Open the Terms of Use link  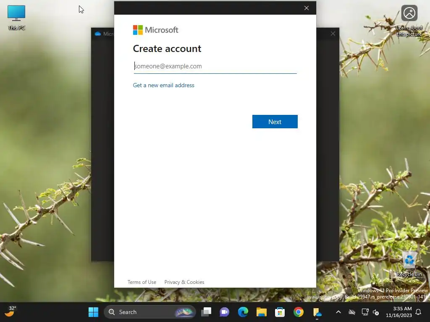(x=142, y=282)
